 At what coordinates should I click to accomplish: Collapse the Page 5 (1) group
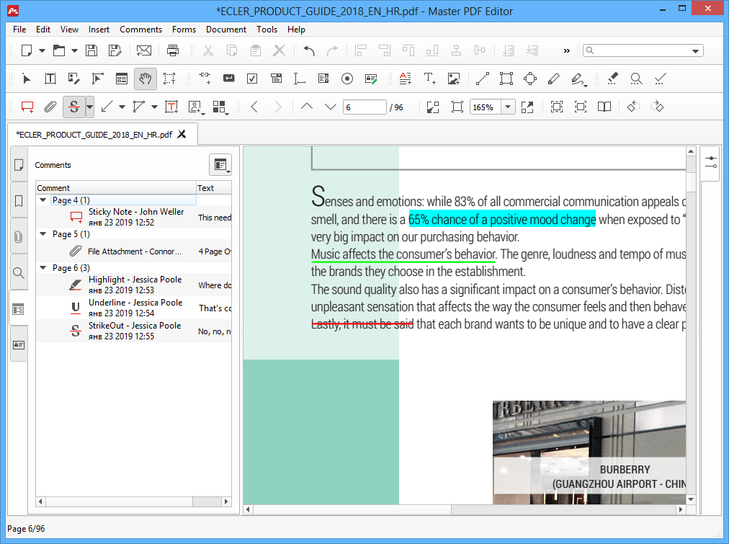click(43, 234)
